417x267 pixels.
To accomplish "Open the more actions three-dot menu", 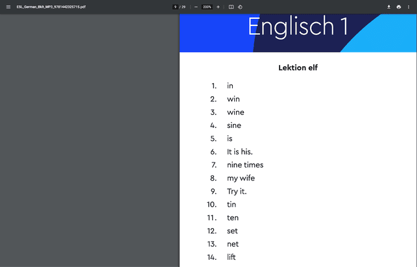I will coord(409,6).
